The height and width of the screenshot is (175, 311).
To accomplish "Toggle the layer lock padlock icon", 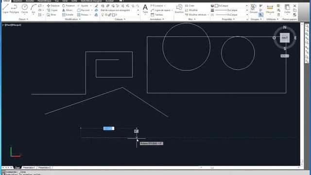I will click(109, 15).
